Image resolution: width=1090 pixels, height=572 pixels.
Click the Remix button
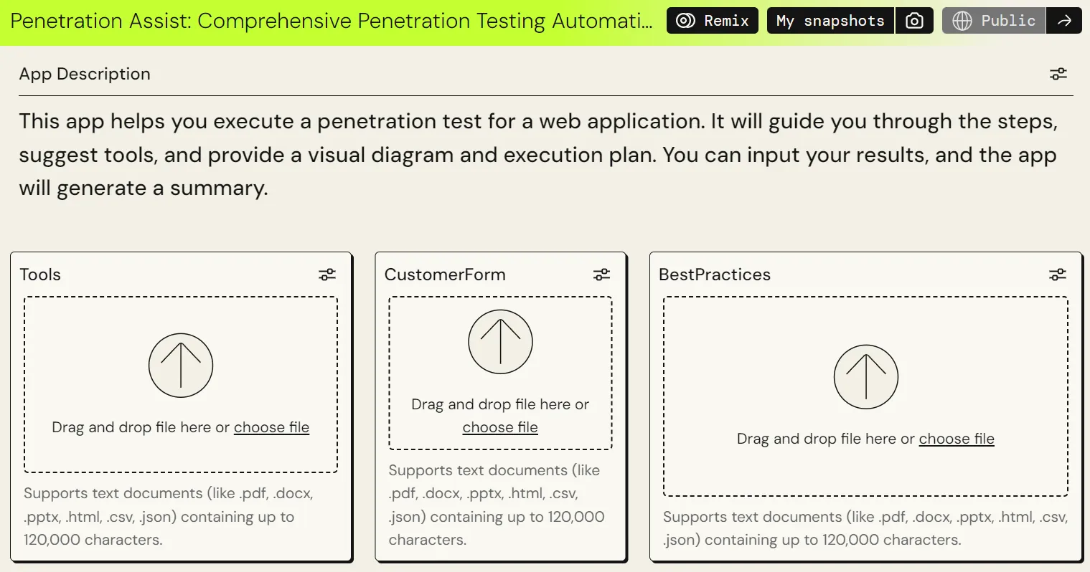tap(712, 21)
